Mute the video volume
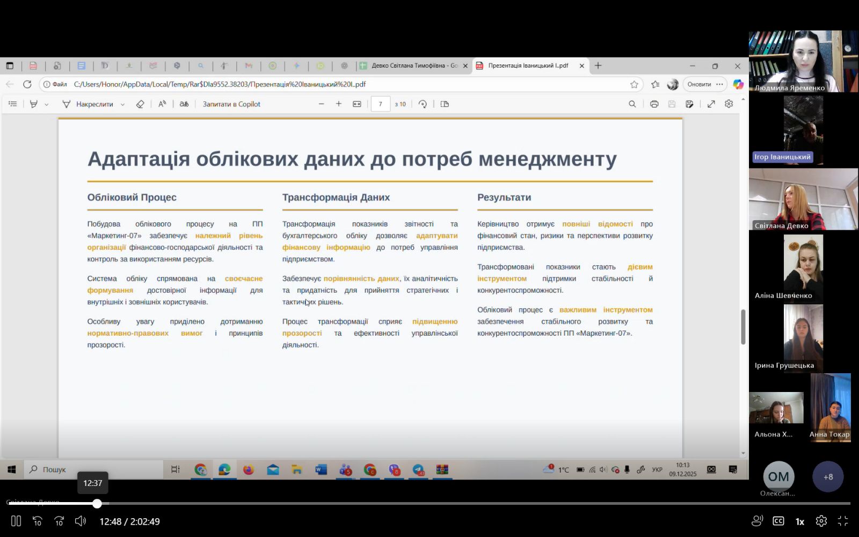This screenshot has height=537, width=859. 81,521
